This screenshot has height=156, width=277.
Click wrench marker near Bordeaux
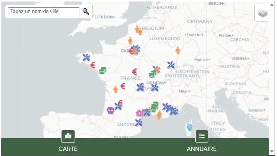pyautogui.click(x=118, y=106)
